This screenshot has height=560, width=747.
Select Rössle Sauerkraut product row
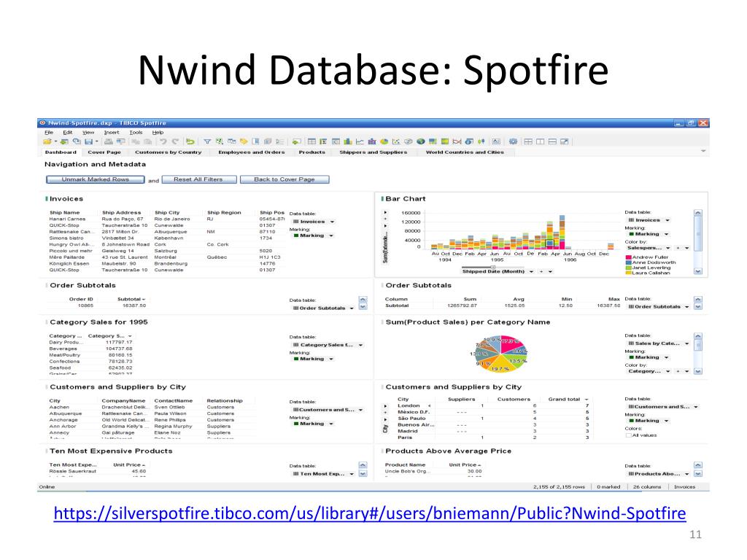[98, 472]
